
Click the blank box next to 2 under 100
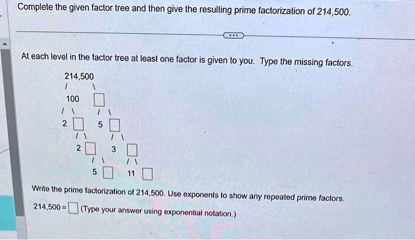click(78, 125)
